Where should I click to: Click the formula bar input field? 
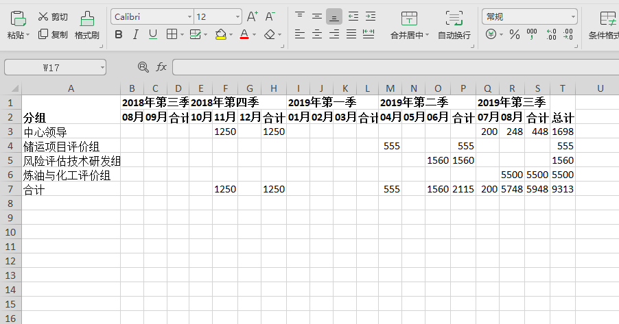[395, 67]
